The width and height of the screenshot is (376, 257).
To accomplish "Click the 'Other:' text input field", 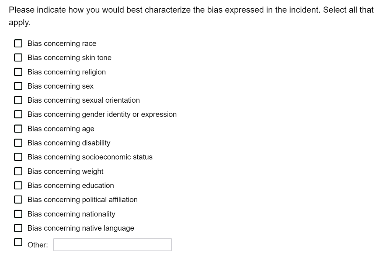I will 112,245.
